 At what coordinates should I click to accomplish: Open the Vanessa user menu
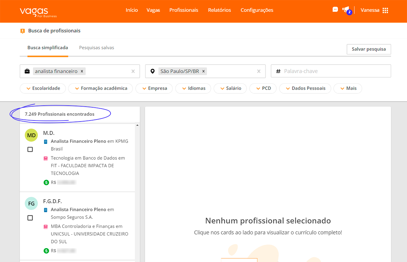pyautogui.click(x=370, y=10)
